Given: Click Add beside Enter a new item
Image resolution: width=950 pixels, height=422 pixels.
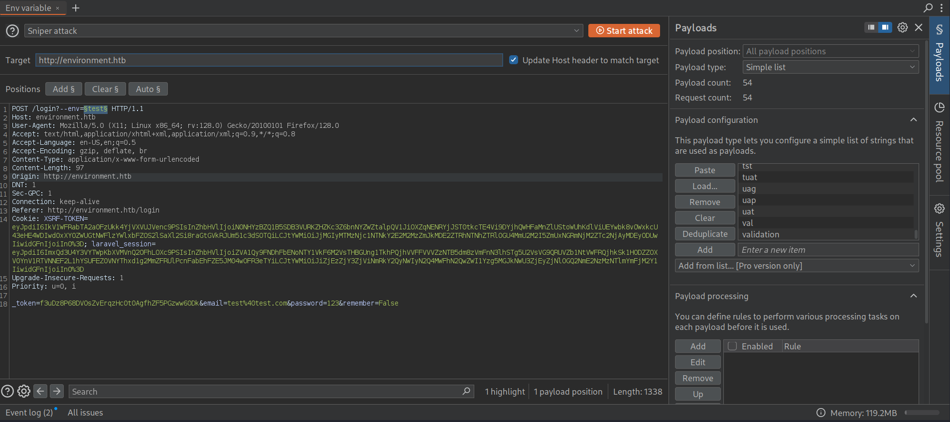Looking at the screenshot, I should [x=705, y=250].
